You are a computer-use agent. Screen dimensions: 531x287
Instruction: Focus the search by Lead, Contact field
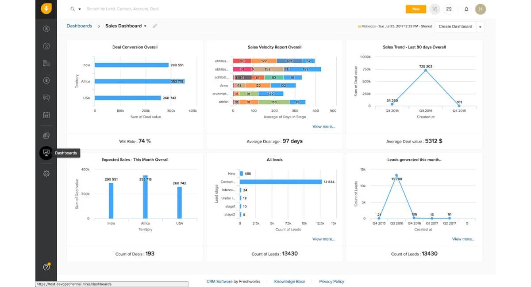(x=123, y=9)
